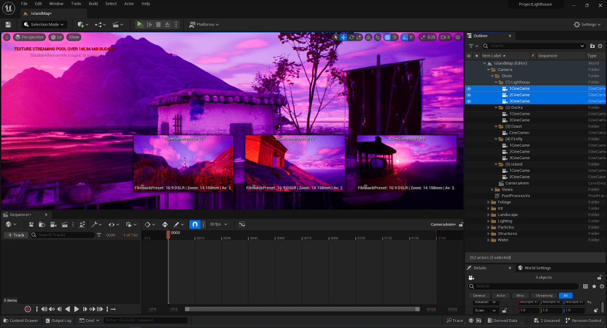Open the Sequencer curve editor icon
This screenshot has height=328, width=607.
pyautogui.click(x=242, y=225)
